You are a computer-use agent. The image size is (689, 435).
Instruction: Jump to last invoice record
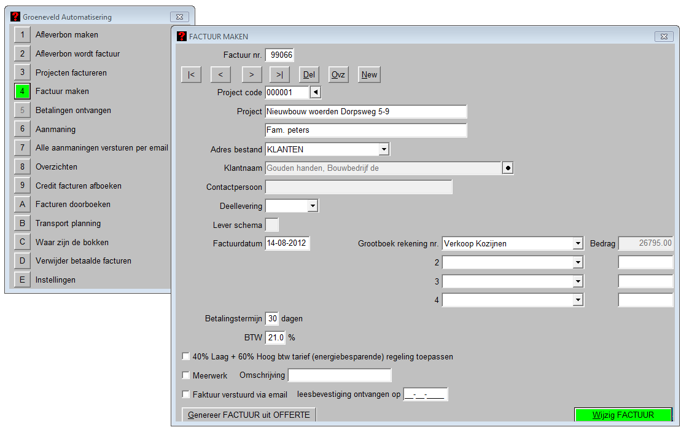point(279,75)
